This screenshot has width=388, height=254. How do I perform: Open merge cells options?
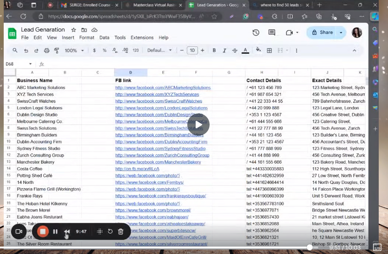click(x=280, y=51)
